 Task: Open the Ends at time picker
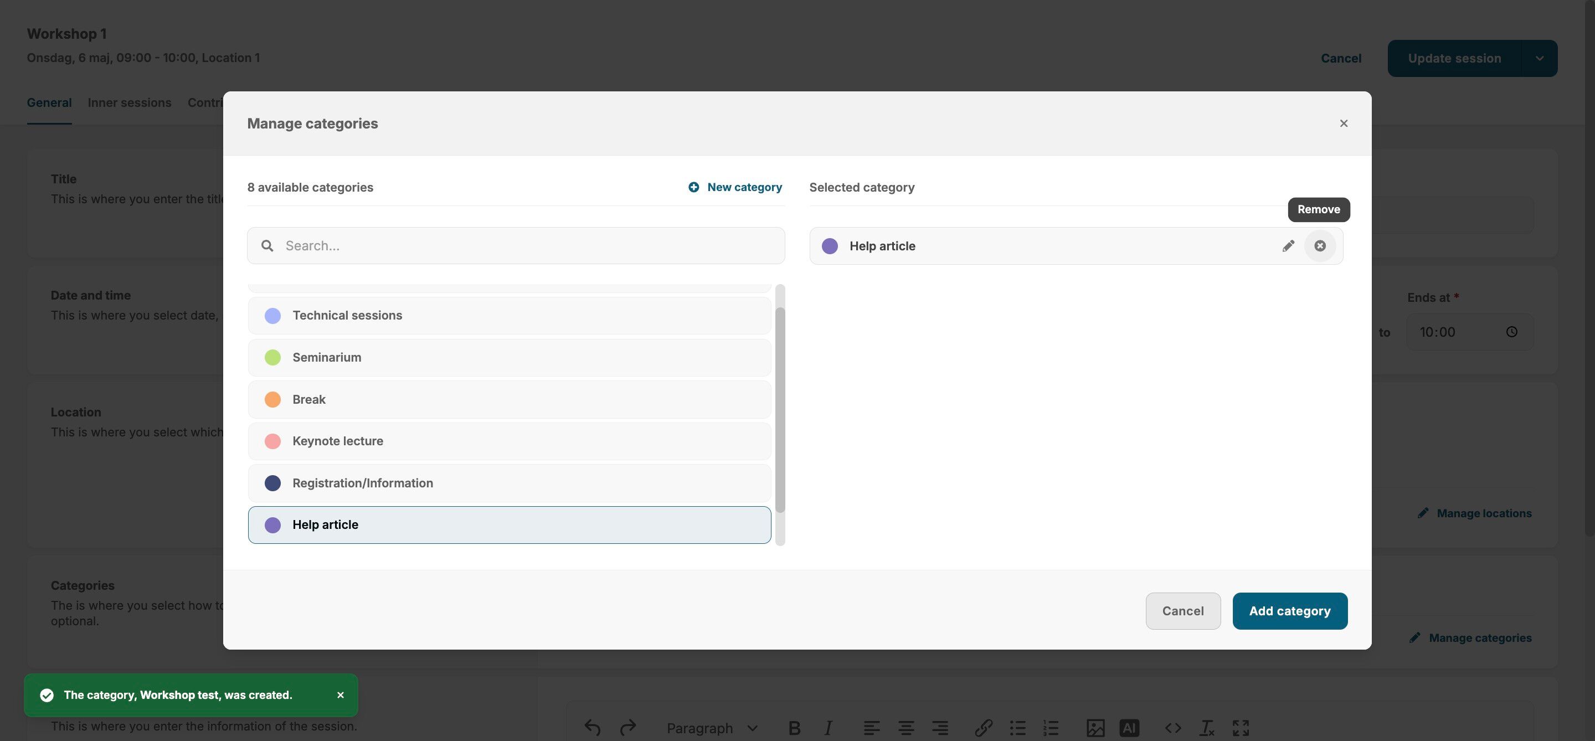click(x=1511, y=332)
